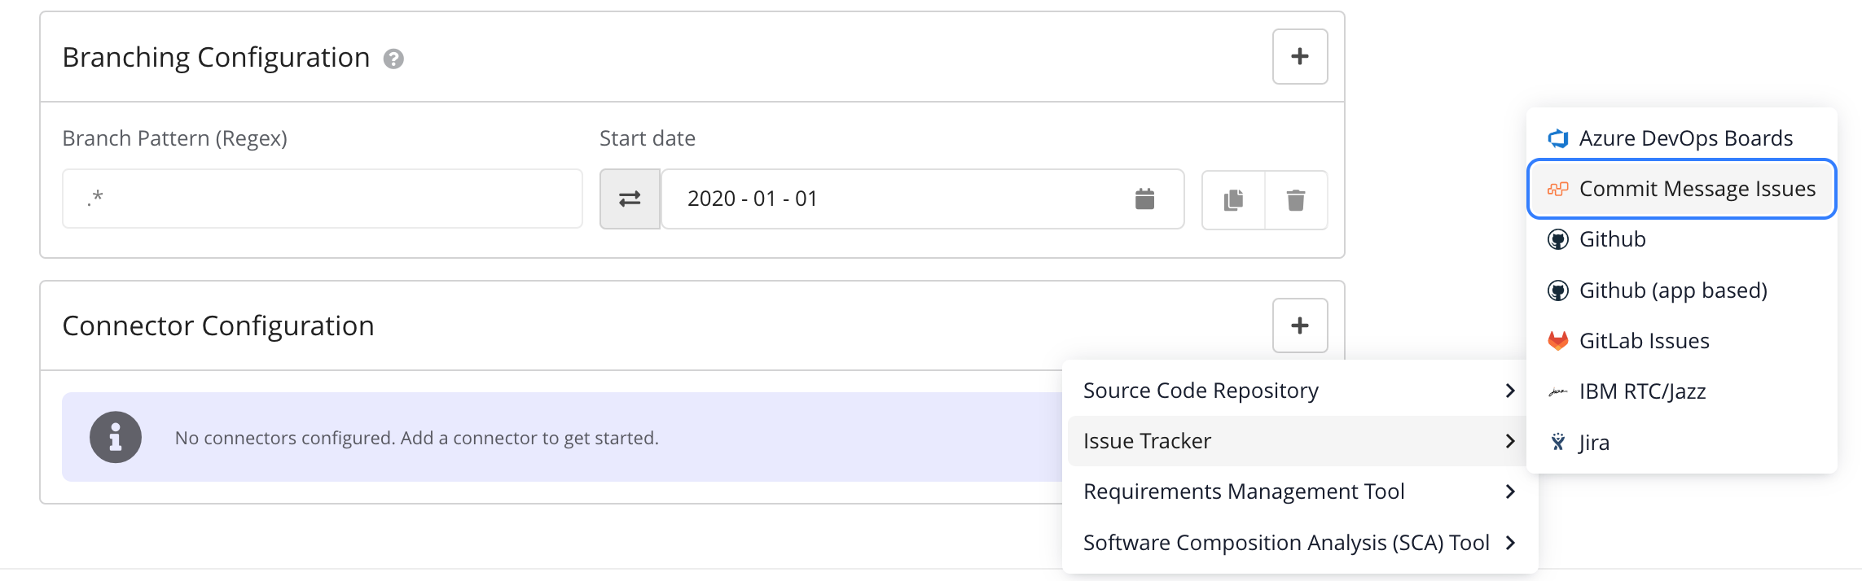This screenshot has width=1862, height=581.
Task: Click the info icon in the notice banner
Action: [116, 437]
